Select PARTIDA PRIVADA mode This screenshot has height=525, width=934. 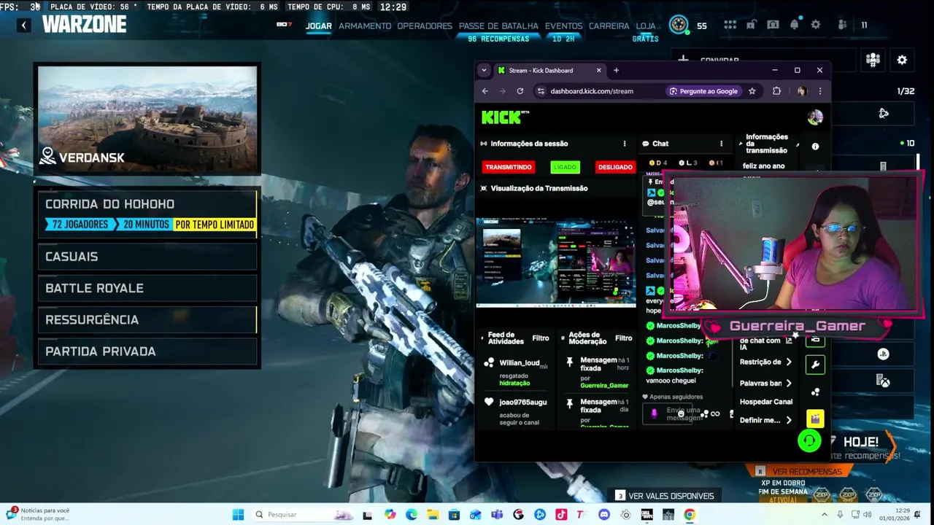pyautogui.click(x=147, y=351)
